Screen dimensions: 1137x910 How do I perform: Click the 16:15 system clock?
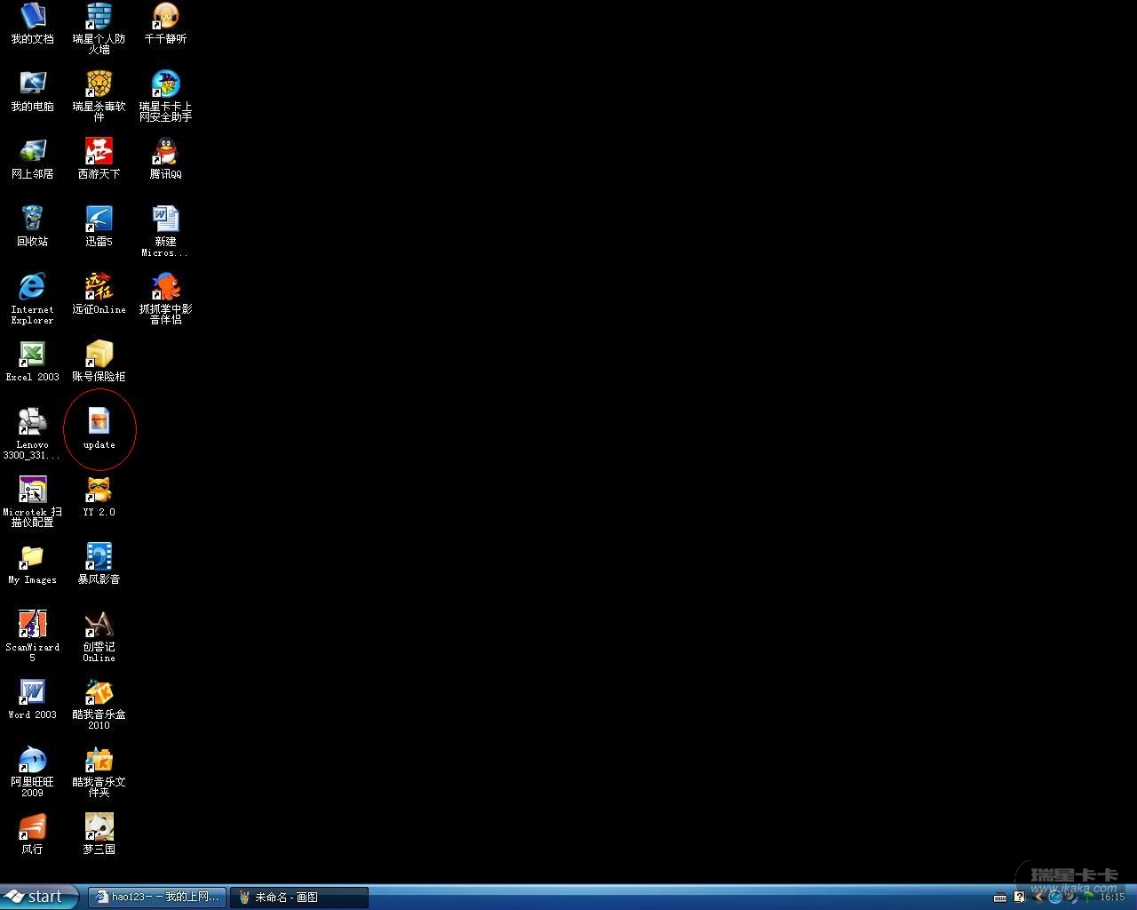pos(1113,898)
